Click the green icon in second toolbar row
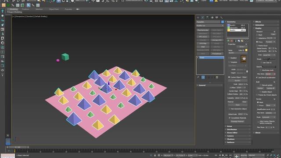281x158 pixels. [x=8, y=5]
